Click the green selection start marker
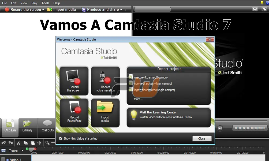The width and height of the screenshot is (269, 161). tap(27, 149)
